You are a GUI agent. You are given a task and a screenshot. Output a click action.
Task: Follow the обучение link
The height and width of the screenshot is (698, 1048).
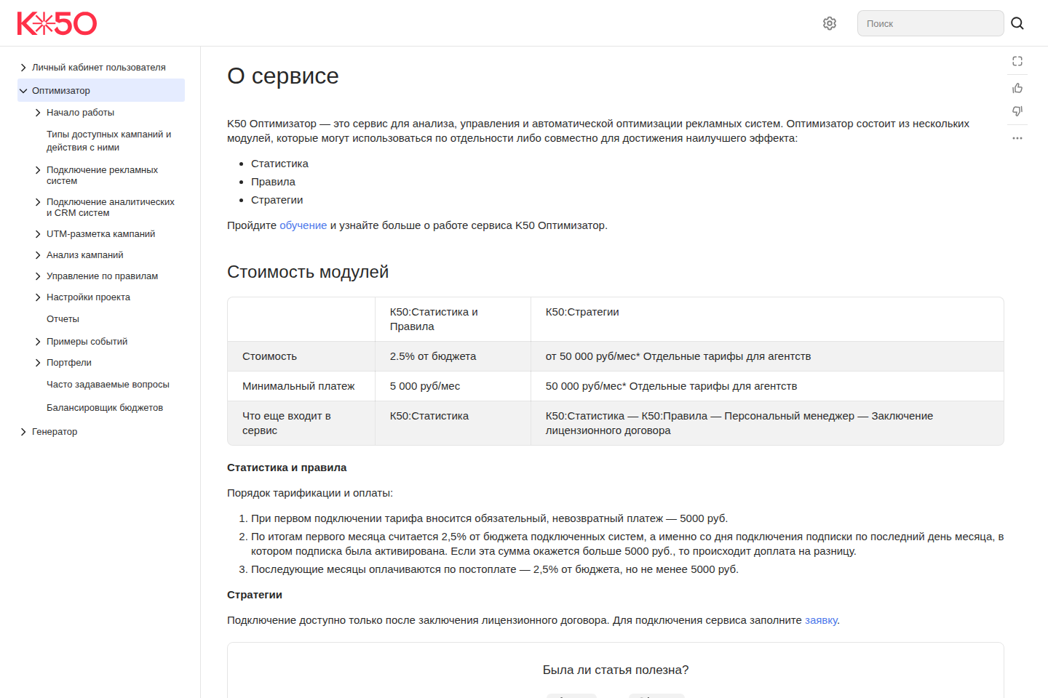point(303,225)
